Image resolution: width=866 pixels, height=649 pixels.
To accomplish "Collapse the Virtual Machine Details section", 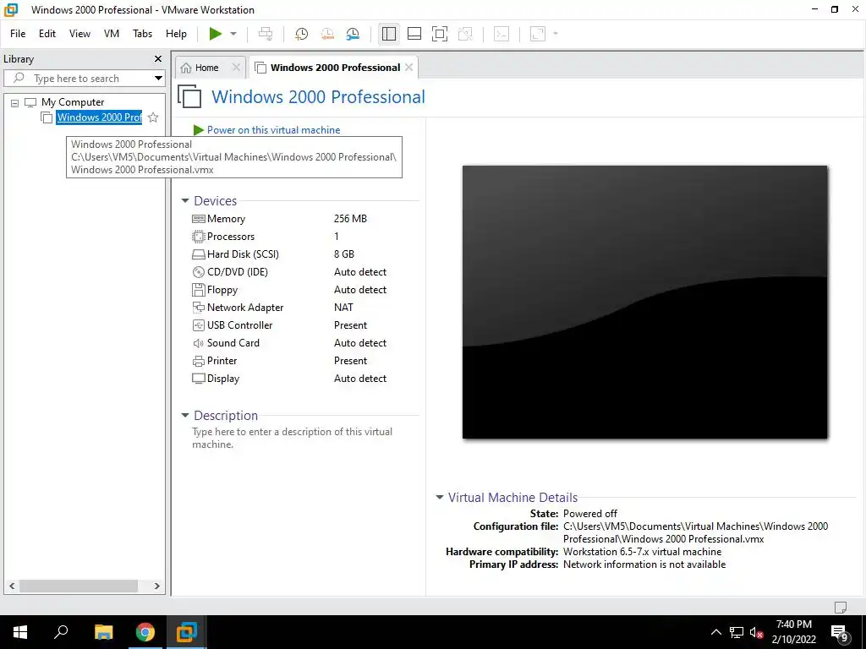I will 440,497.
